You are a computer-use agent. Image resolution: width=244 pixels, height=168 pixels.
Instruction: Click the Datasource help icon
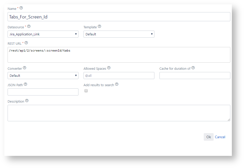[x=29, y=26]
